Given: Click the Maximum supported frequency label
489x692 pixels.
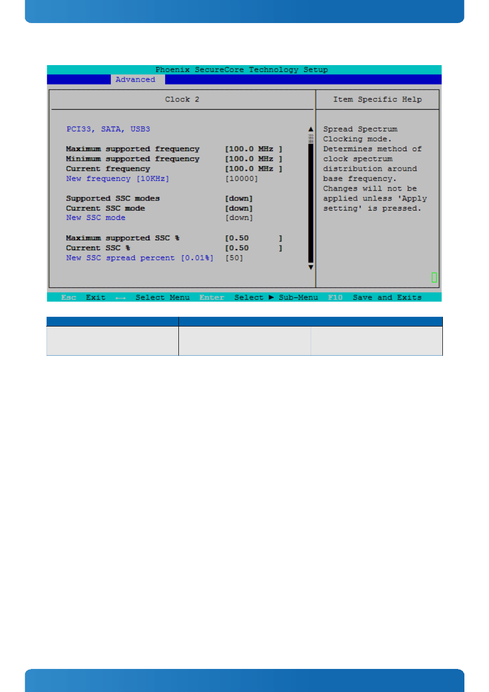Looking at the screenshot, I should pyautogui.click(x=133, y=149).
